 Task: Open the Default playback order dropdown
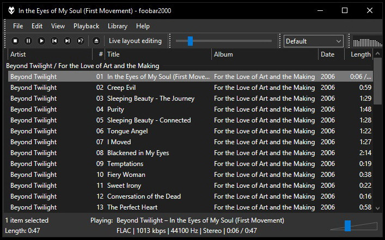coord(313,41)
